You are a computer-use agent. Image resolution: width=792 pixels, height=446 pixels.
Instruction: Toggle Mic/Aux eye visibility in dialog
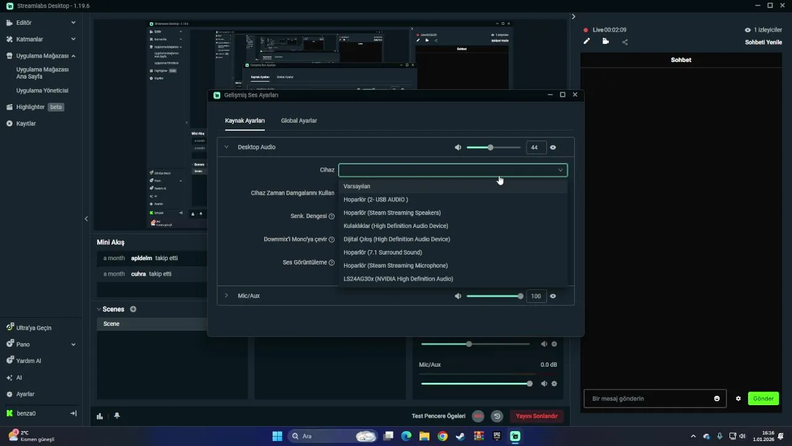(x=553, y=296)
